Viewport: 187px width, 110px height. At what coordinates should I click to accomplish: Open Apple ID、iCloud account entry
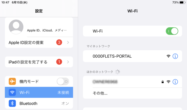(x=39, y=27)
